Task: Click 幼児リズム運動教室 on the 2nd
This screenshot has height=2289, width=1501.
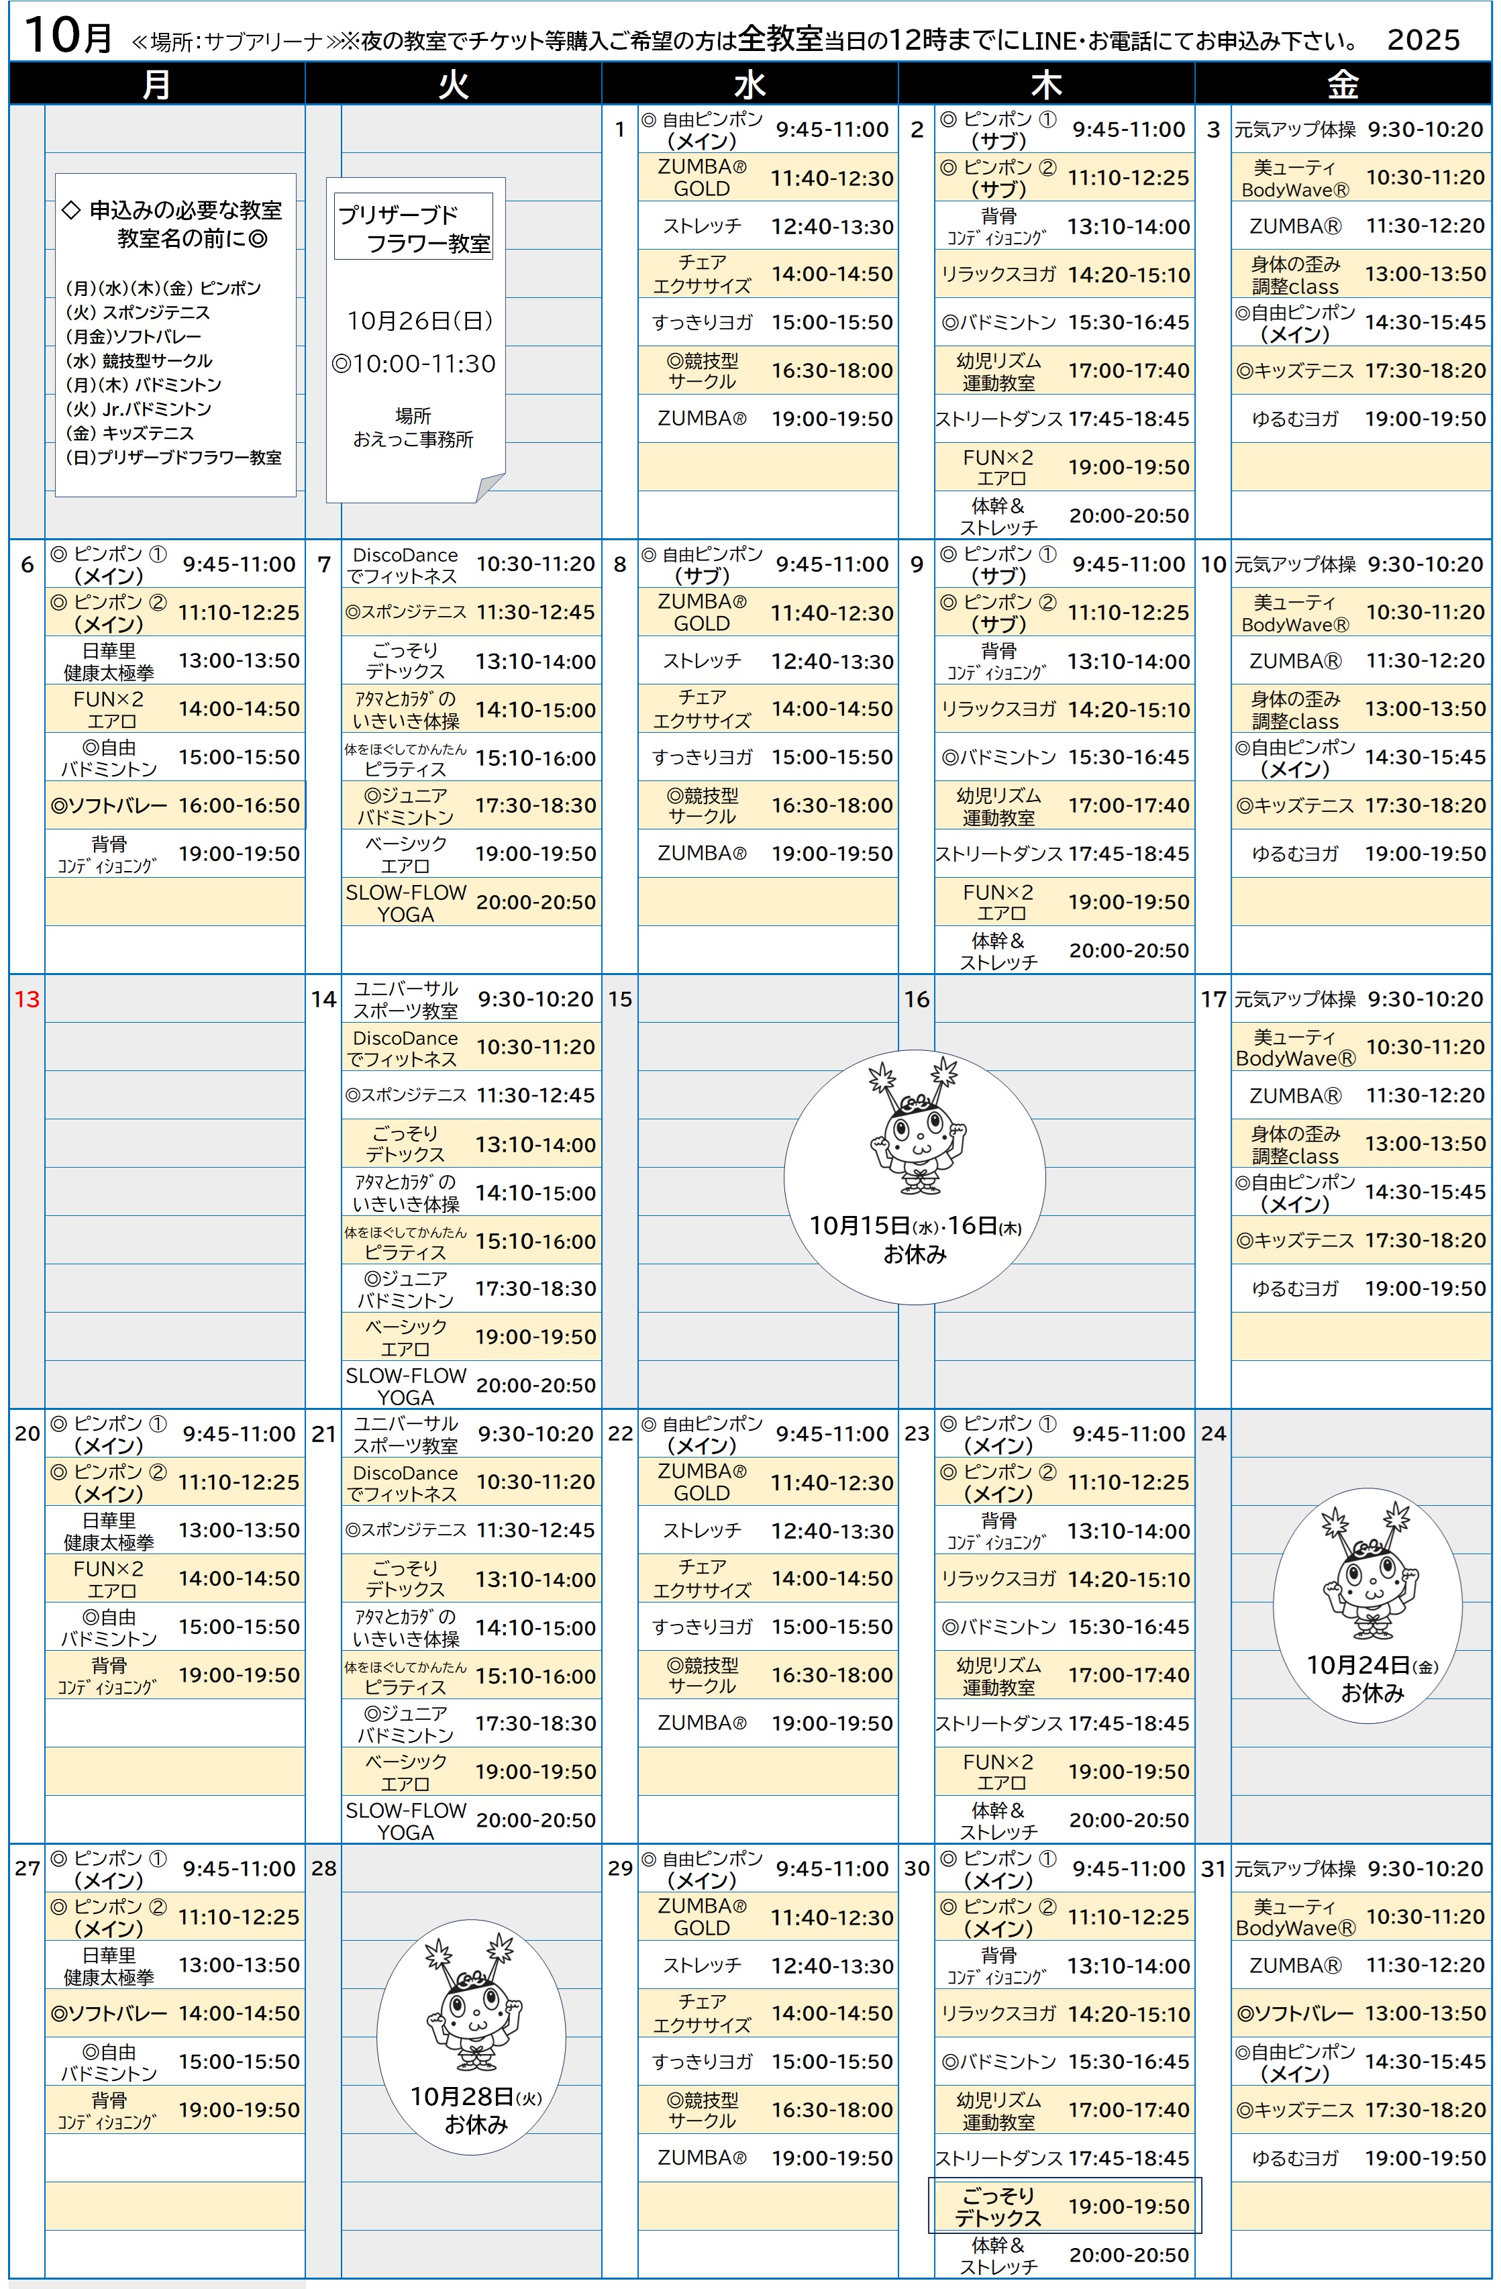Action: coord(999,371)
